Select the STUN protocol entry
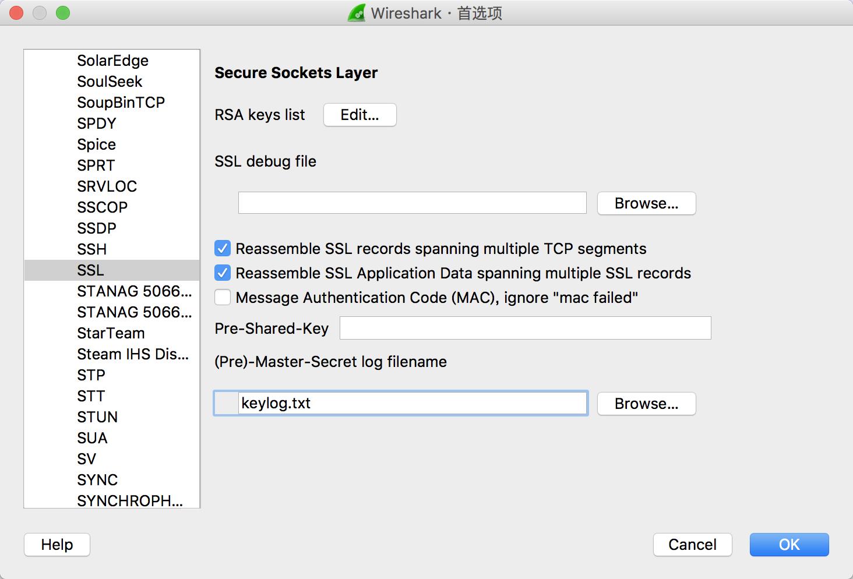 coord(97,417)
